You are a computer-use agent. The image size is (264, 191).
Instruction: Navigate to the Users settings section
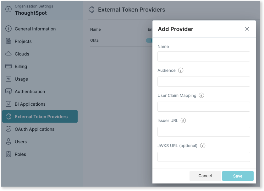pyautogui.click(x=20, y=141)
